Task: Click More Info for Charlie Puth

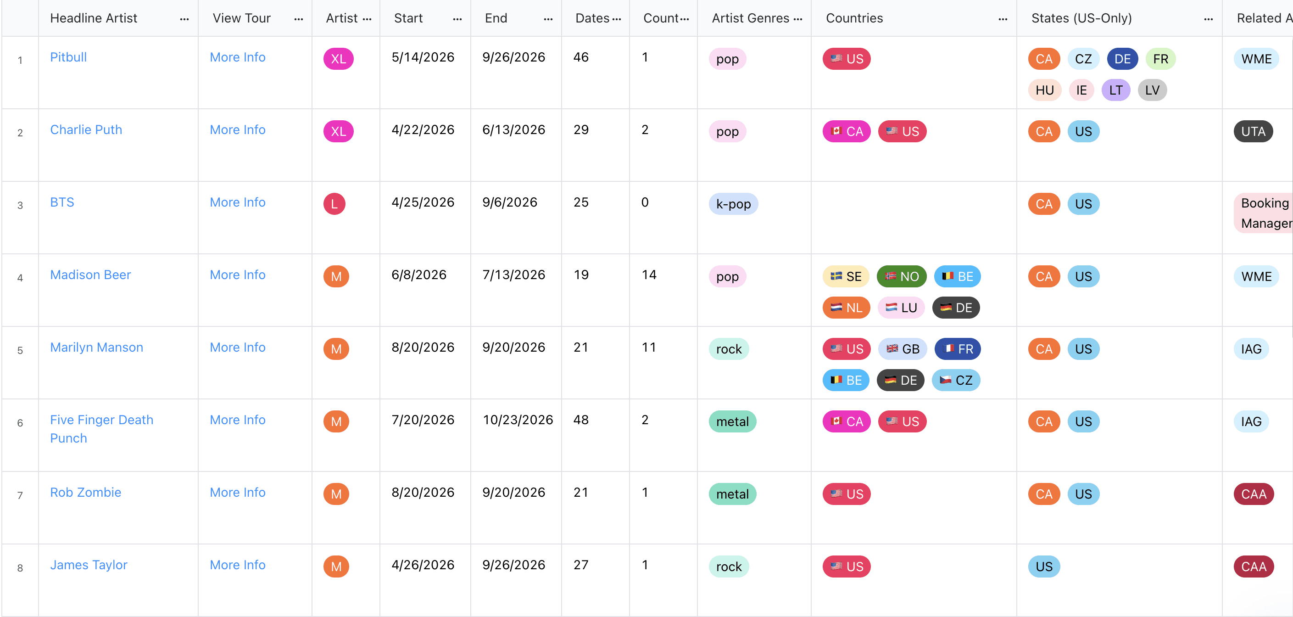Action: point(237,129)
